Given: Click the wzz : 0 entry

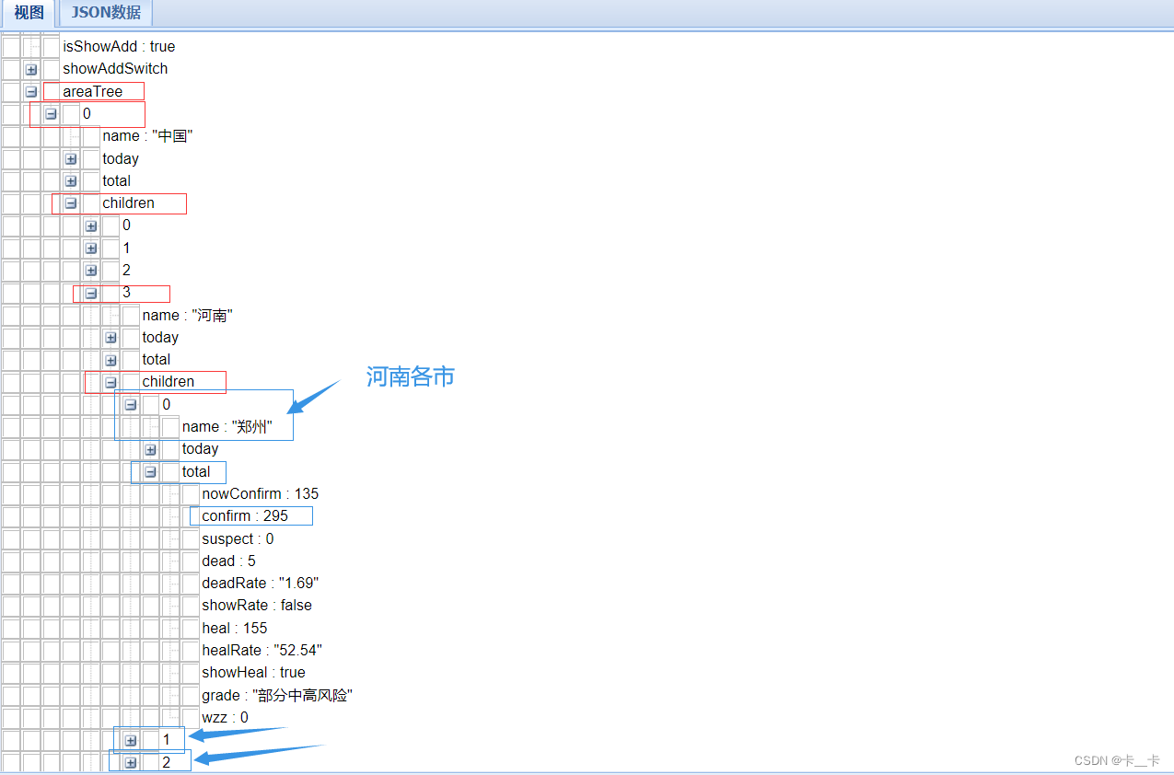Looking at the screenshot, I should pyautogui.click(x=225, y=718).
